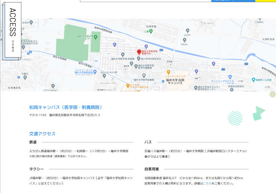Click the タクシー section label

coord(36,169)
